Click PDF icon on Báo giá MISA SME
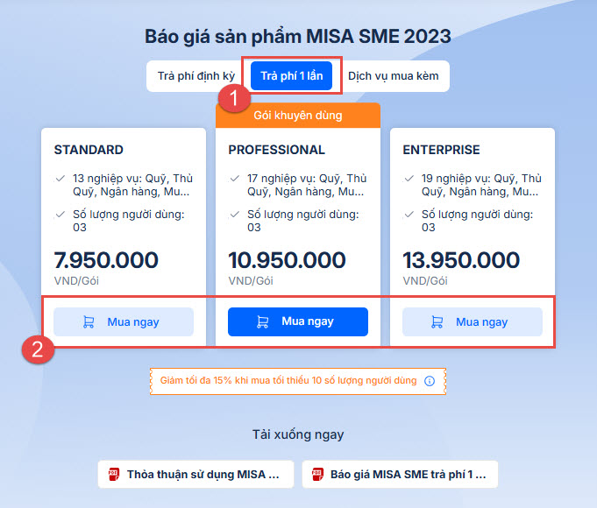The height and width of the screenshot is (508, 597). pyautogui.click(x=316, y=475)
